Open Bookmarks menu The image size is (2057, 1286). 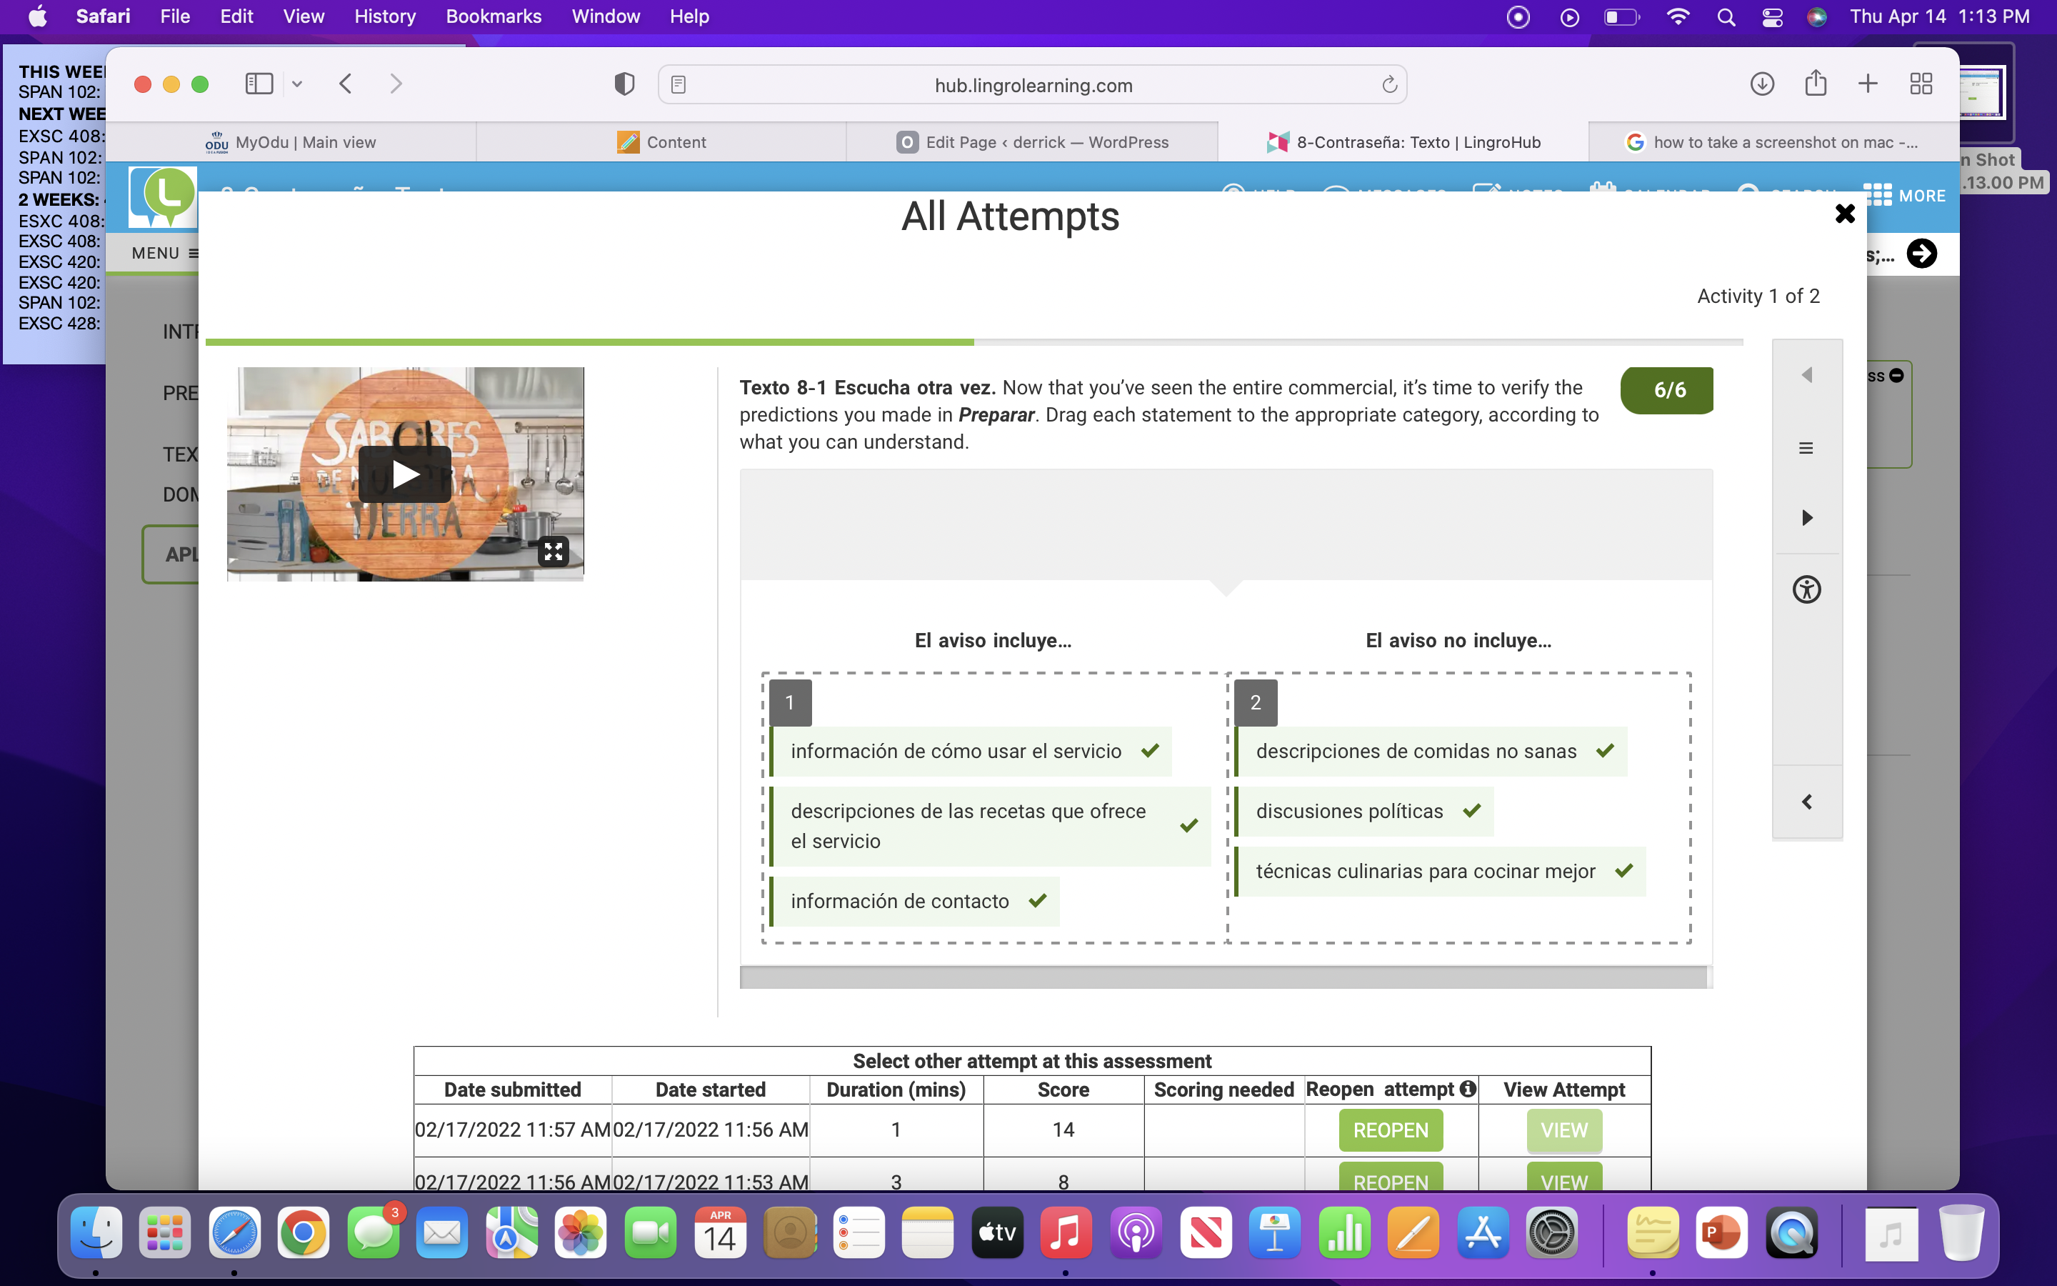493,16
